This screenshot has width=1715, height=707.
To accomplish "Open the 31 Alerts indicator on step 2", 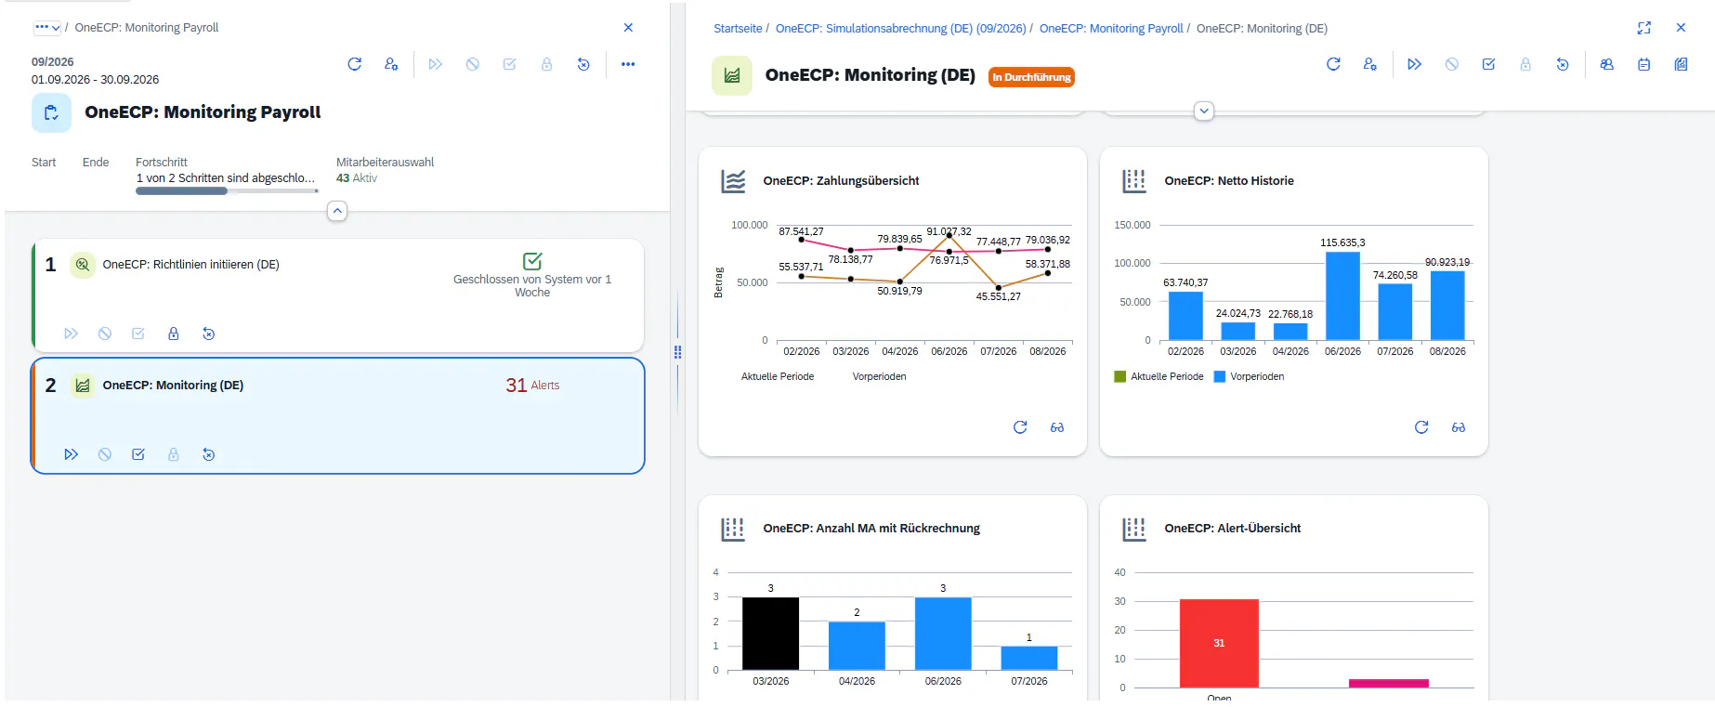I will 532,386.
